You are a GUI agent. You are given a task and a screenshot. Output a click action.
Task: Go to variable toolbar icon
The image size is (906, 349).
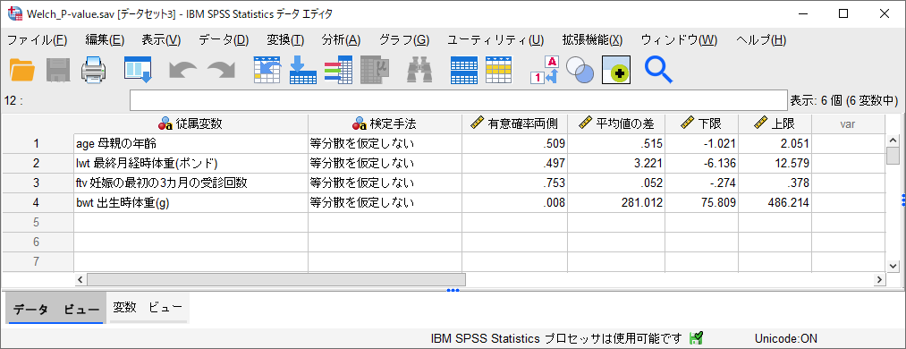tap(303, 70)
